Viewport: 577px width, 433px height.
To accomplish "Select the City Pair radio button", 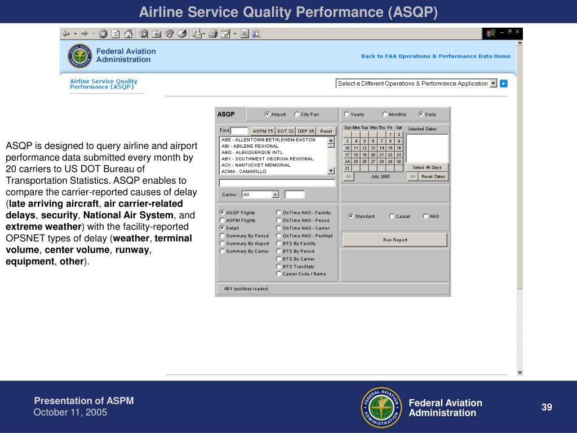I will point(297,114).
